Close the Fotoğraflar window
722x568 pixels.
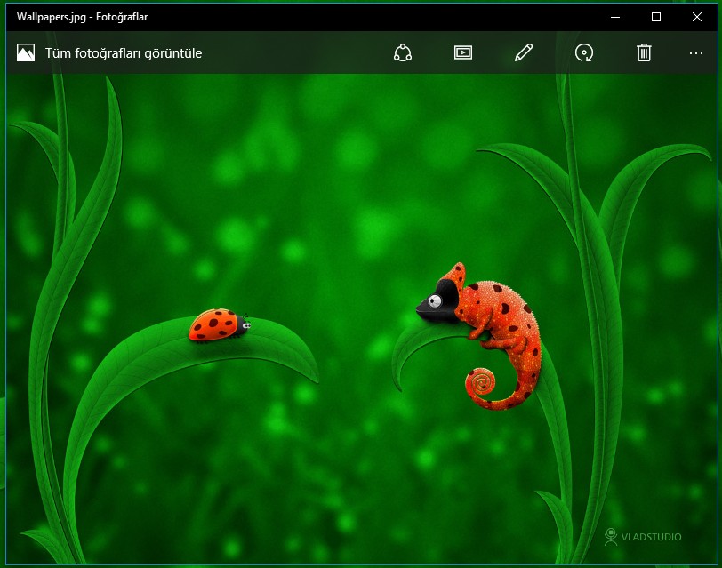click(x=697, y=17)
